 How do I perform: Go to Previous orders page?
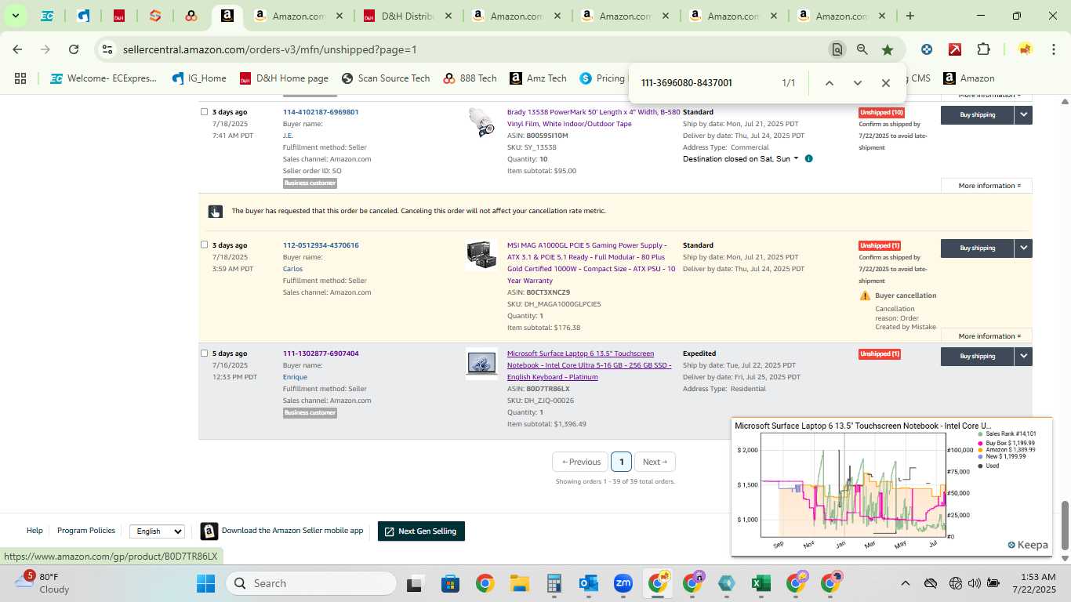[581, 462]
